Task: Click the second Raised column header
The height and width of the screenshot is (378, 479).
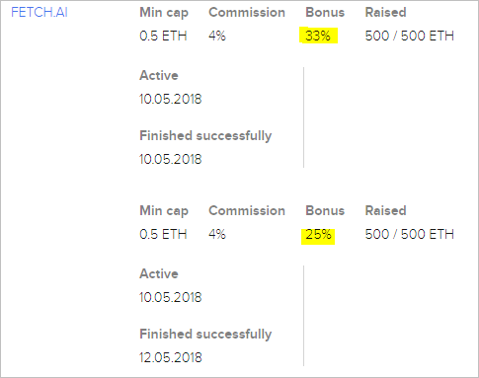Action: click(x=385, y=210)
